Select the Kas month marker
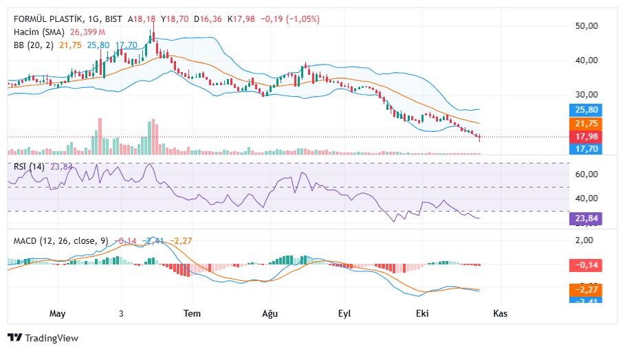The image size is (625, 351). click(x=501, y=313)
